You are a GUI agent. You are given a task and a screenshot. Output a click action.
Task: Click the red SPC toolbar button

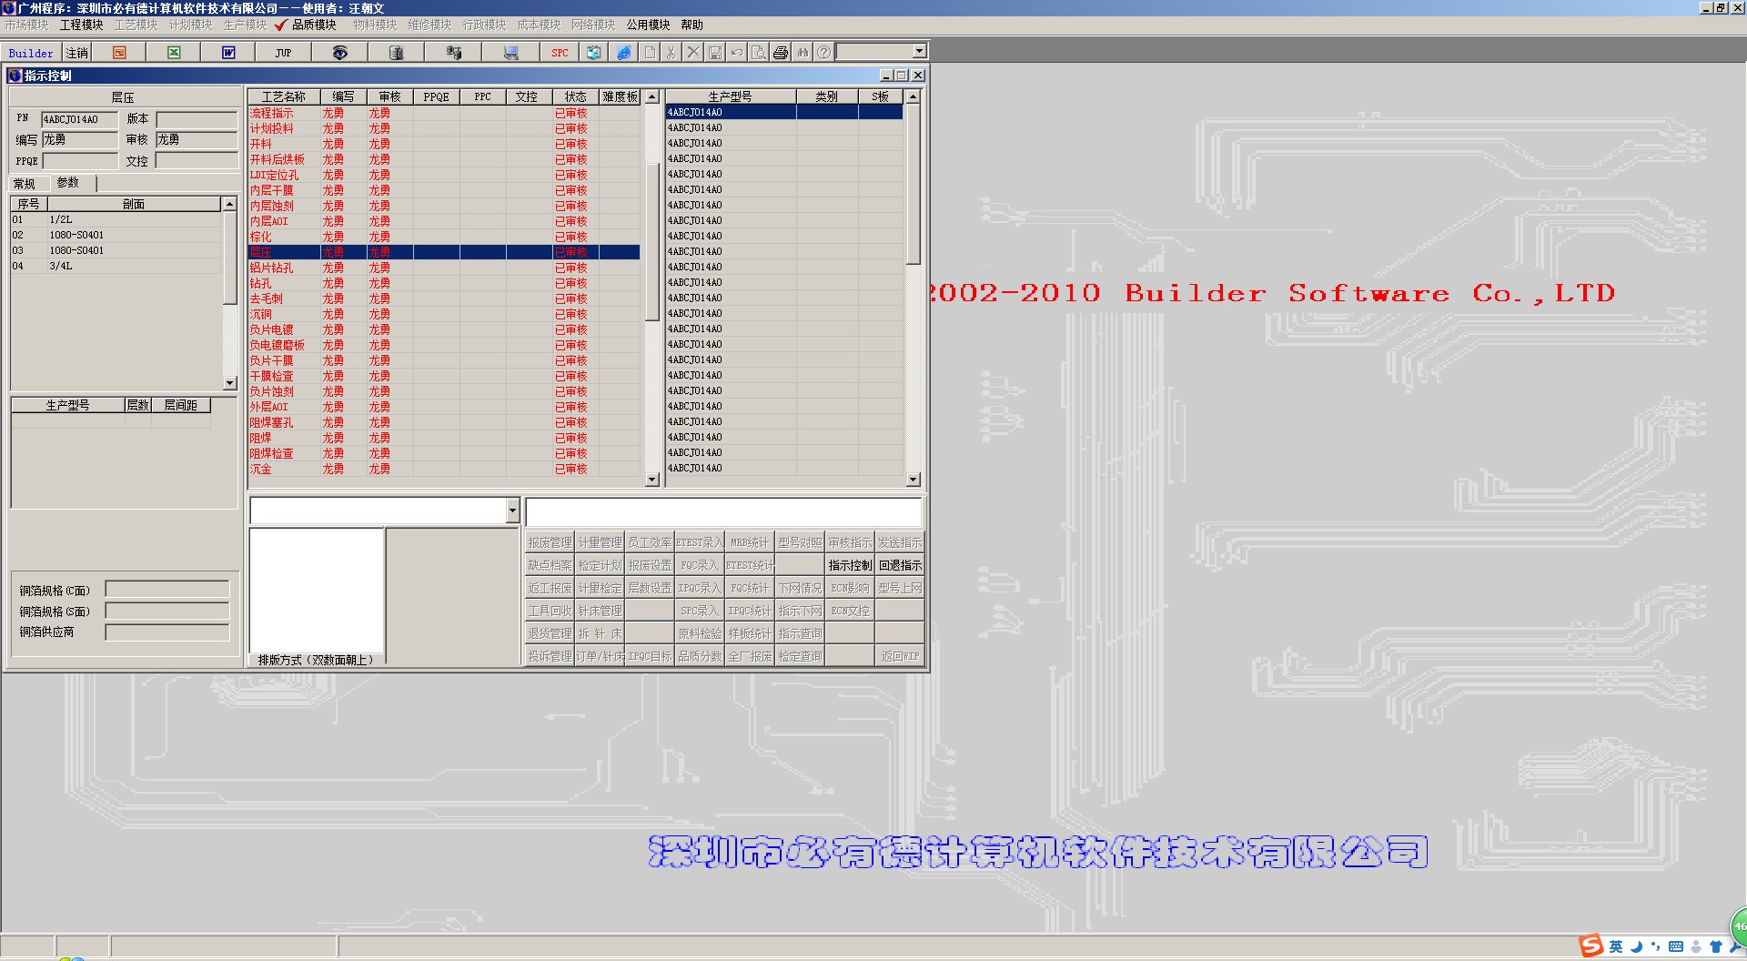pyautogui.click(x=560, y=53)
